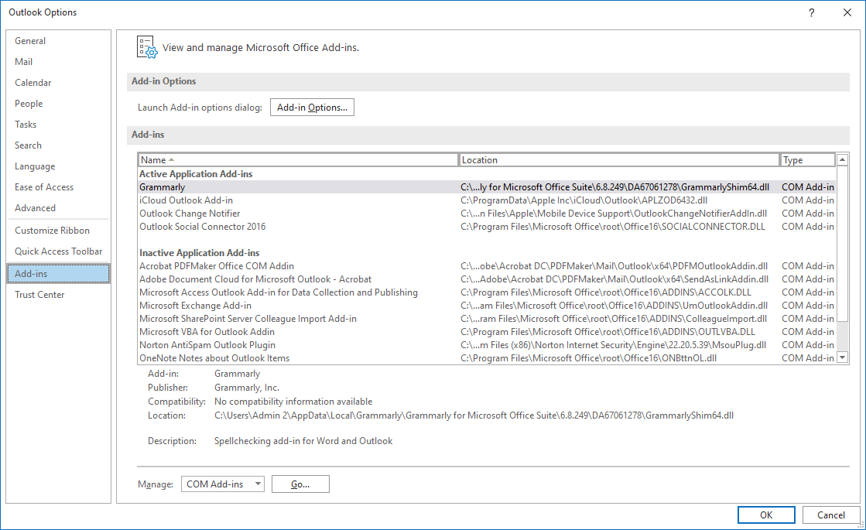This screenshot has height=530, width=866.
Task: Select the Add-ins category
Action: point(58,274)
